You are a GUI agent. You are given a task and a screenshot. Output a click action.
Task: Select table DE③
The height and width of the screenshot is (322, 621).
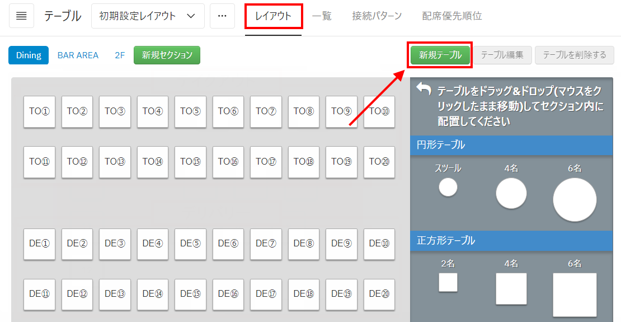tap(115, 244)
